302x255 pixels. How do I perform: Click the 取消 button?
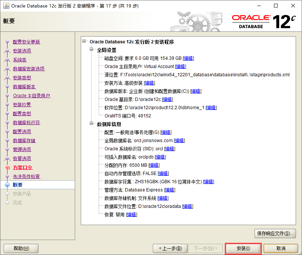click(280, 248)
